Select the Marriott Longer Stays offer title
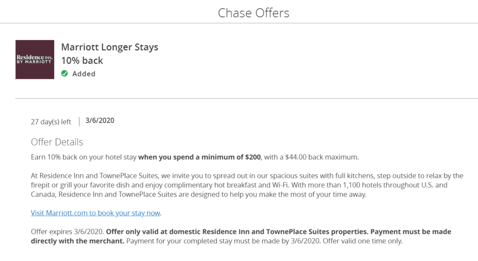The height and width of the screenshot is (261, 478). [x=110, y=47]
